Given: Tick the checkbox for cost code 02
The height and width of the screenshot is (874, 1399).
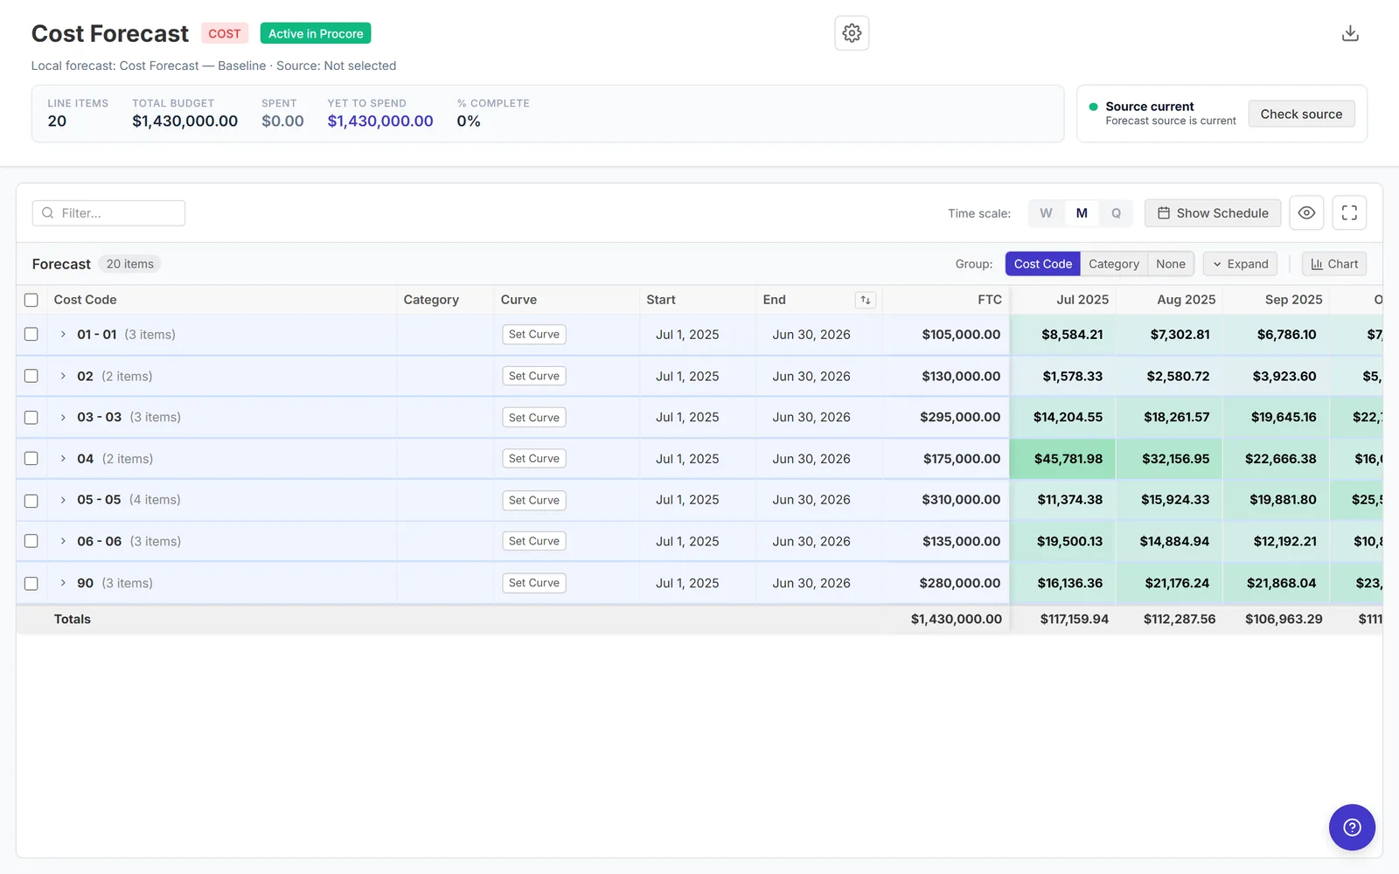Looking at the screenshot, I should tap(31, 376).
